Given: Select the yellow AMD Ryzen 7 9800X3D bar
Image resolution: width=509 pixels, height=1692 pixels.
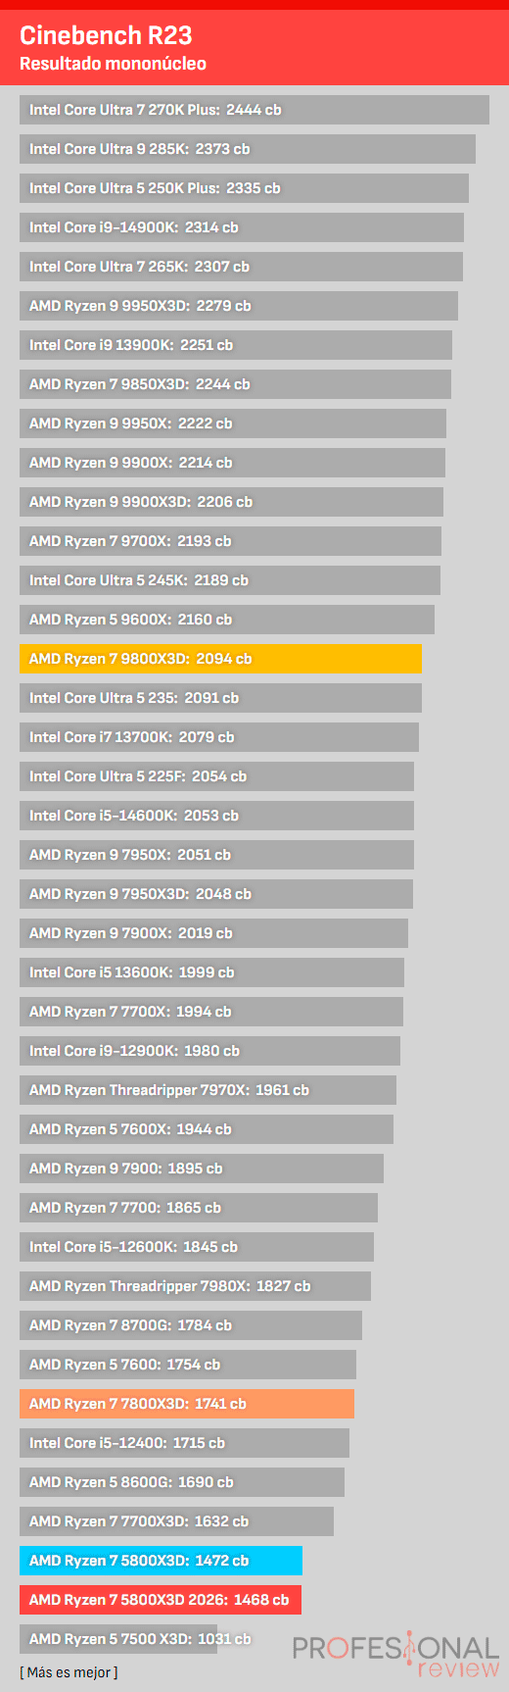Looking at the screenshot, I should [x=220, y=659].
